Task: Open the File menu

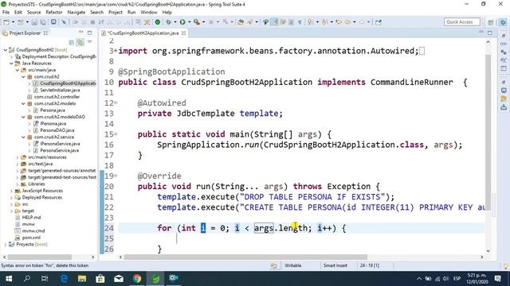Action: pyautogui.click(x=6, y=13)
